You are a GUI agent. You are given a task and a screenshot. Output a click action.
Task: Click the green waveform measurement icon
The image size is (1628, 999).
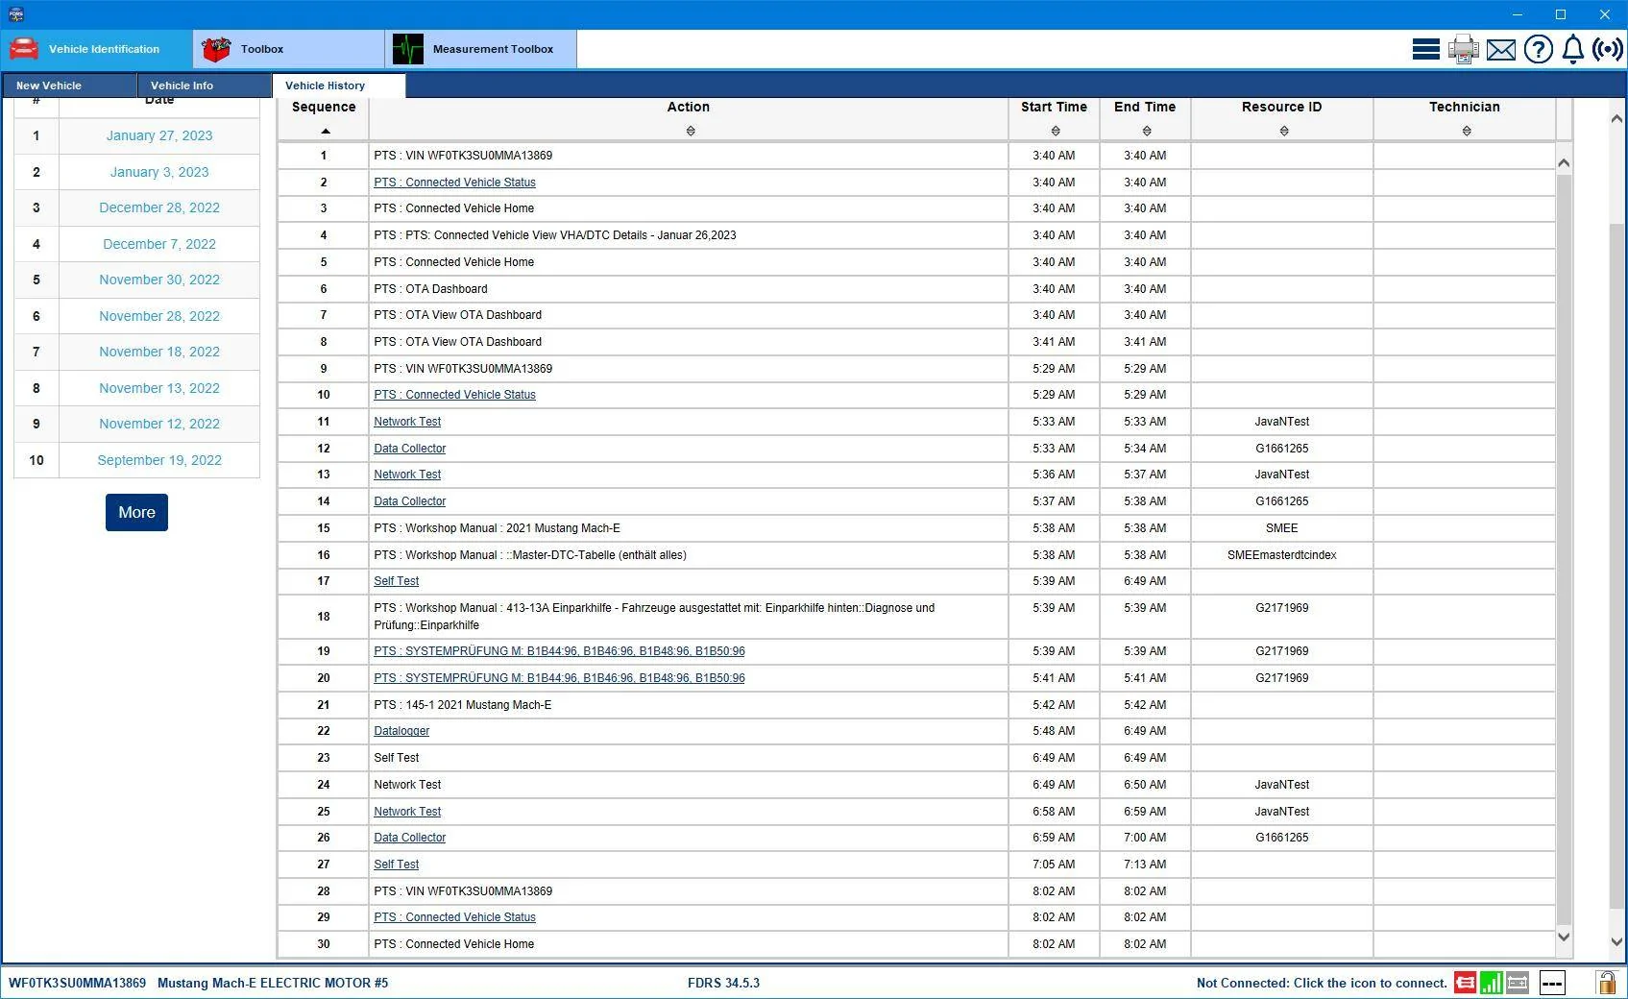coord(408,49)
